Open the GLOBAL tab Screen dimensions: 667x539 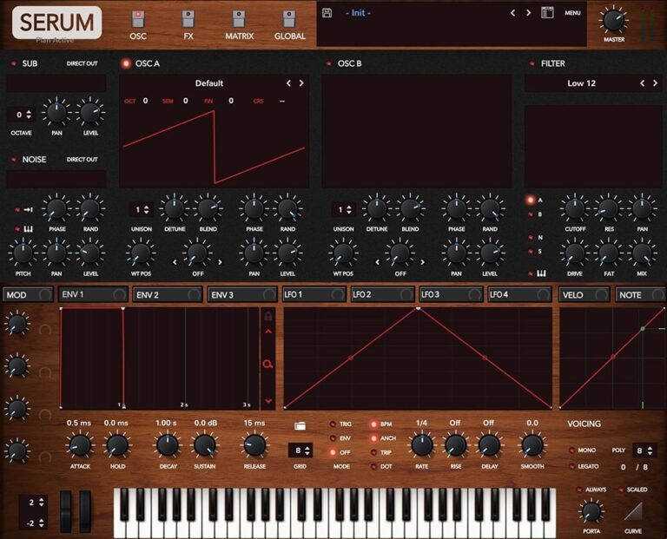[290, 25]
